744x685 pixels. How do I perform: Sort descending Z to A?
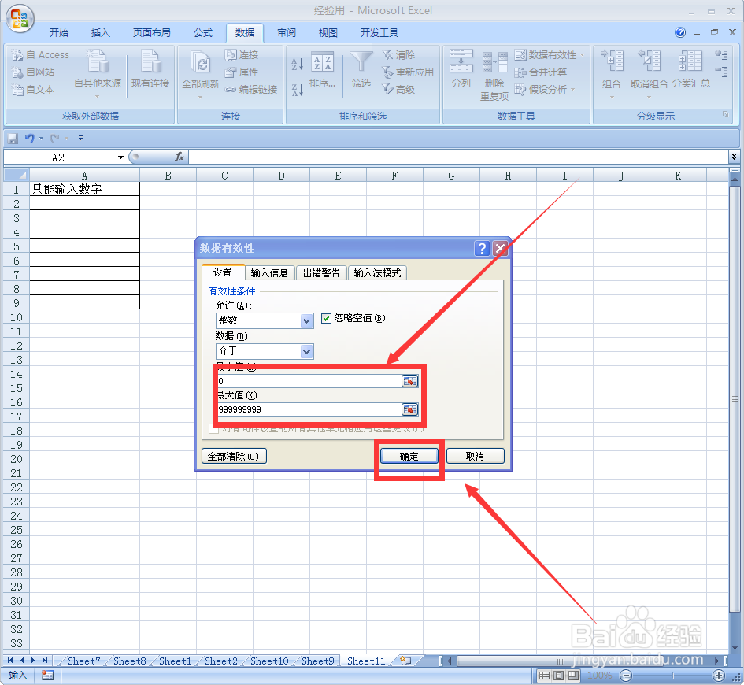point(298,89)
